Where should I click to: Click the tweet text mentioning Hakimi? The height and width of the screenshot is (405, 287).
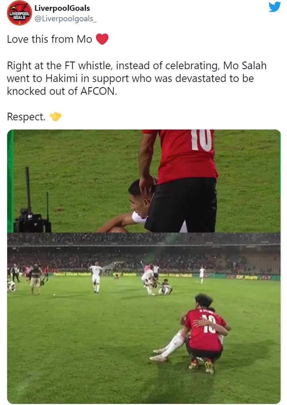click(137, 78)
